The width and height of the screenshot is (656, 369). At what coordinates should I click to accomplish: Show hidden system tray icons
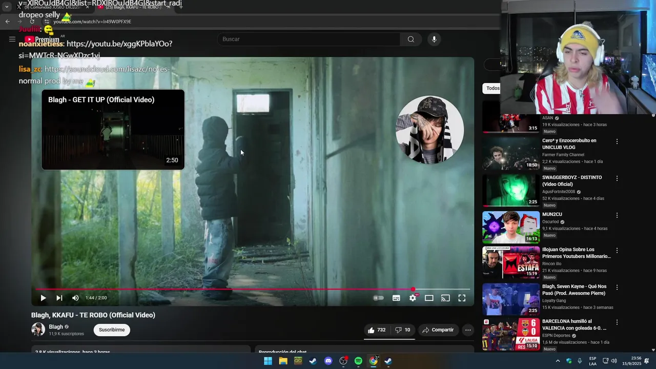(x=558, y=361)
